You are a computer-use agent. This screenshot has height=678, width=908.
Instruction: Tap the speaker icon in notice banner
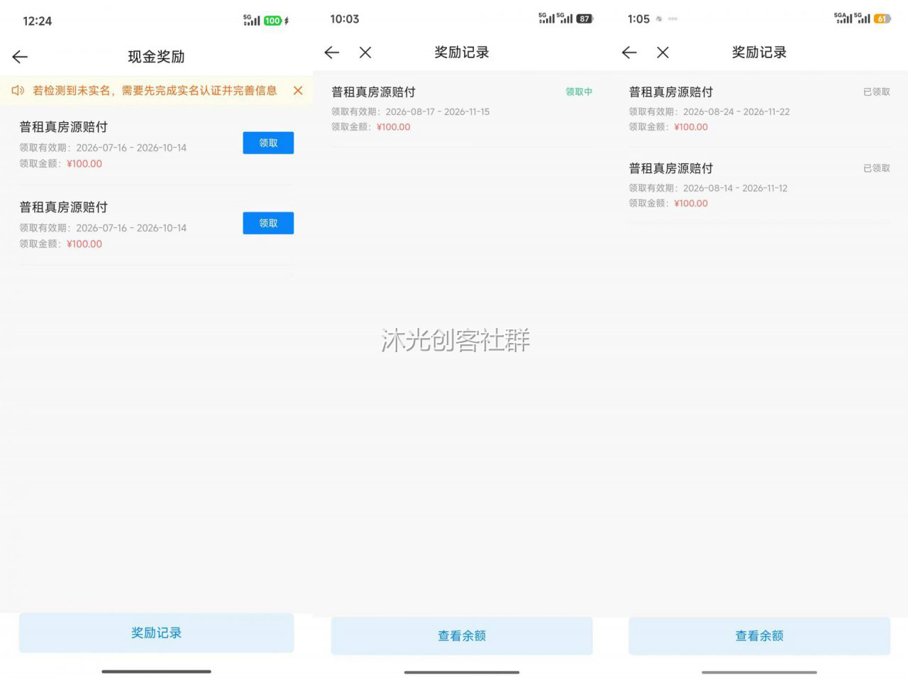18,90
